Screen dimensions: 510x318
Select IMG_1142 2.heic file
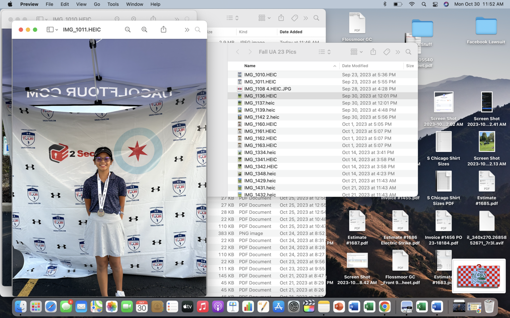[322, 117]
